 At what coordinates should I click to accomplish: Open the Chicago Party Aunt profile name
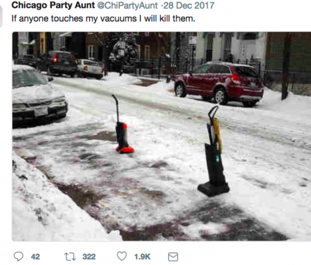coord(53,5)
